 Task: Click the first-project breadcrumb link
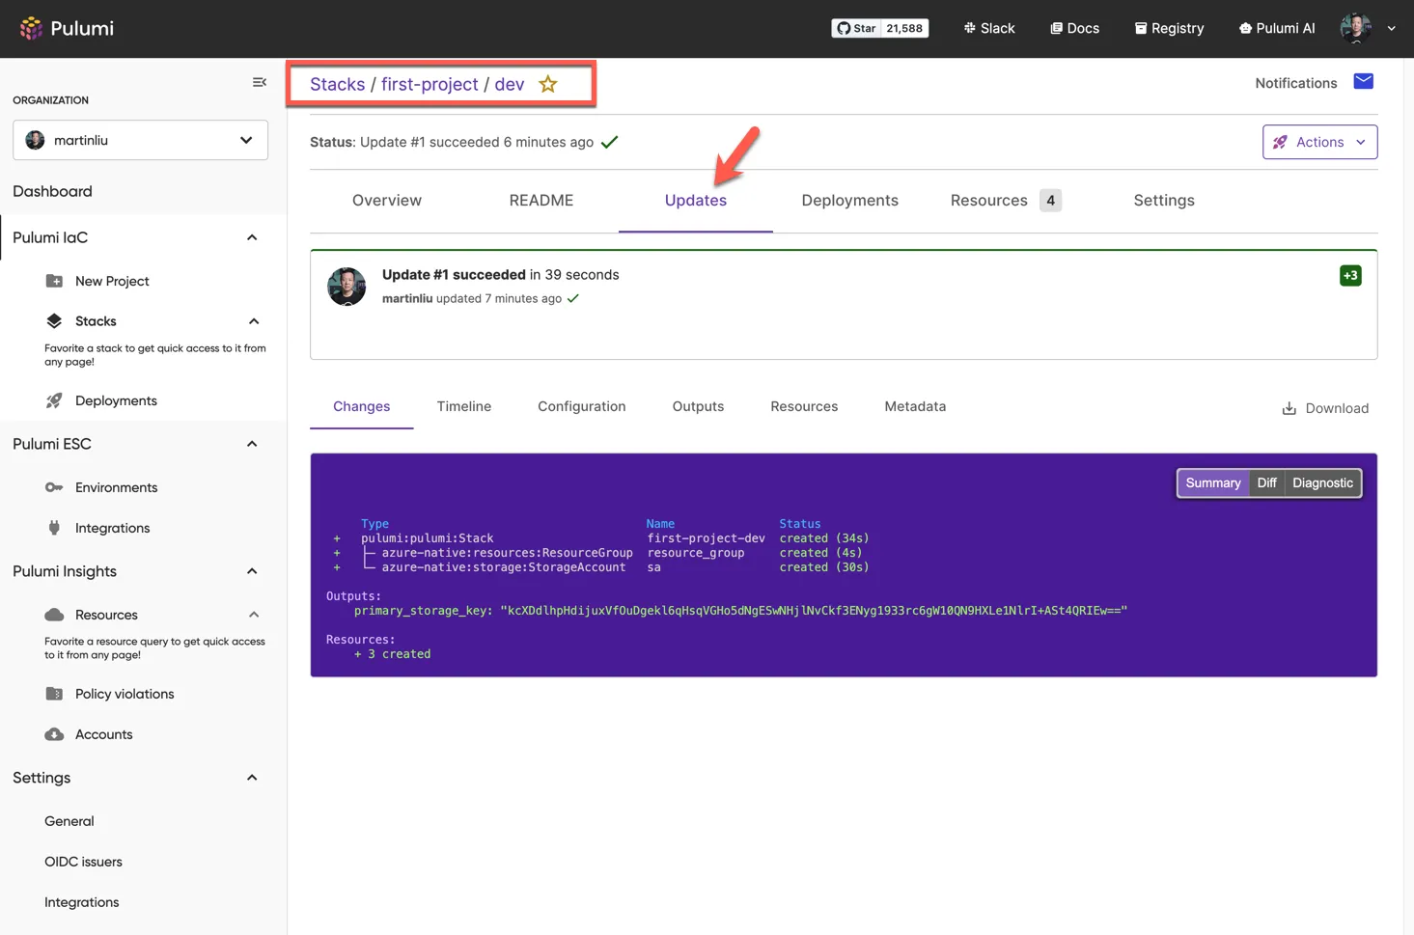(430, 84)
